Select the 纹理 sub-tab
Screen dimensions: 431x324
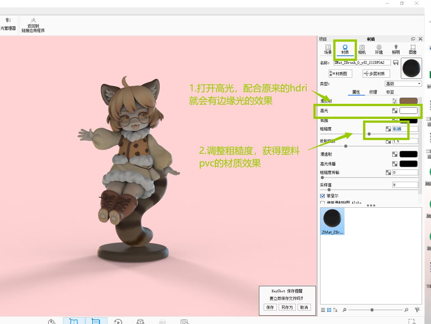pyautogui.click(x=373, y=92)
